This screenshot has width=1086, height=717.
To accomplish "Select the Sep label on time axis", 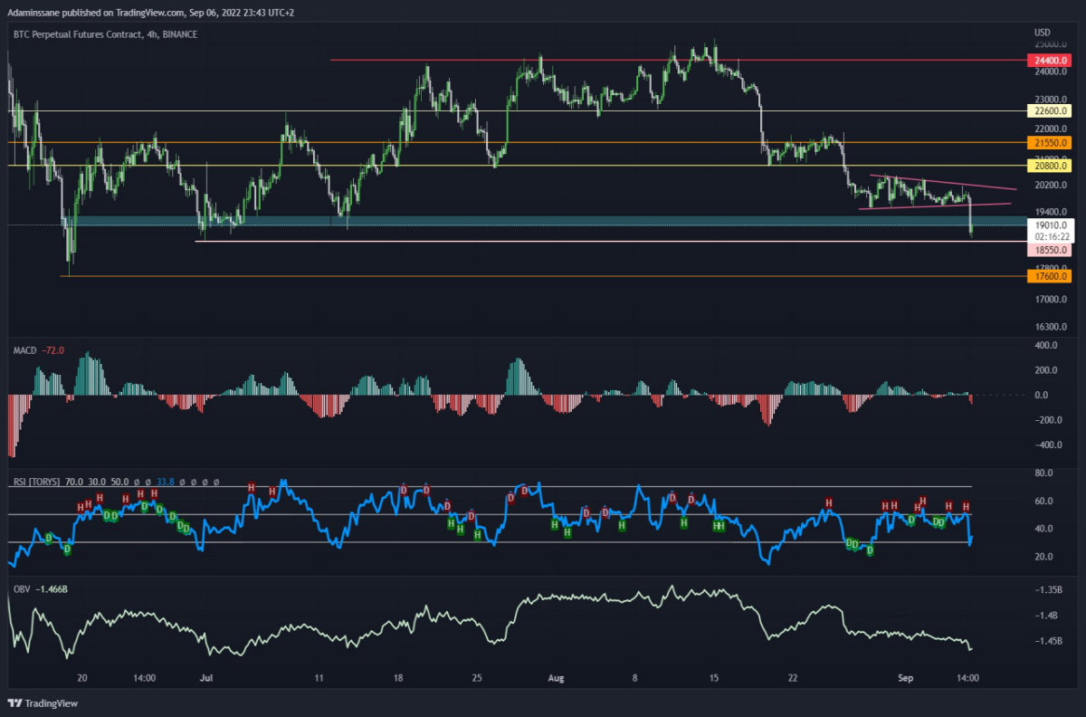I will (904, 676).
